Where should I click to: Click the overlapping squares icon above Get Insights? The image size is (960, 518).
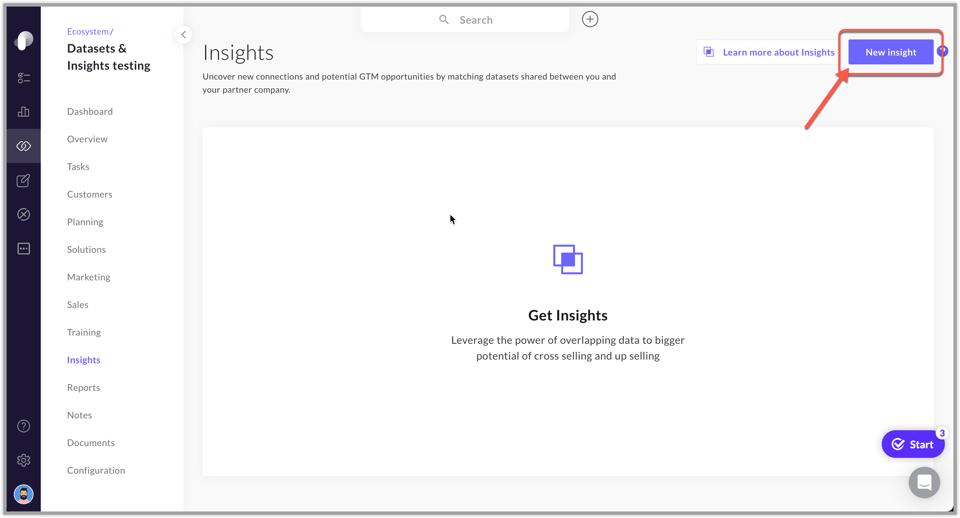[567, 259]
